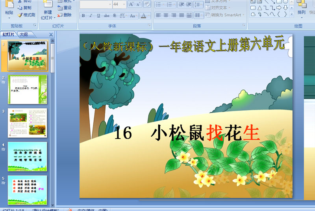
Task: Switch to Outline (大纲) pane tab
Action: (x=24, y=35)
